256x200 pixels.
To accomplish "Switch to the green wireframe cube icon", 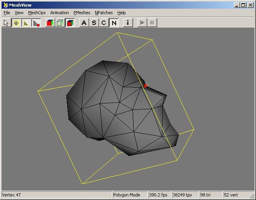I will (60, 22).
